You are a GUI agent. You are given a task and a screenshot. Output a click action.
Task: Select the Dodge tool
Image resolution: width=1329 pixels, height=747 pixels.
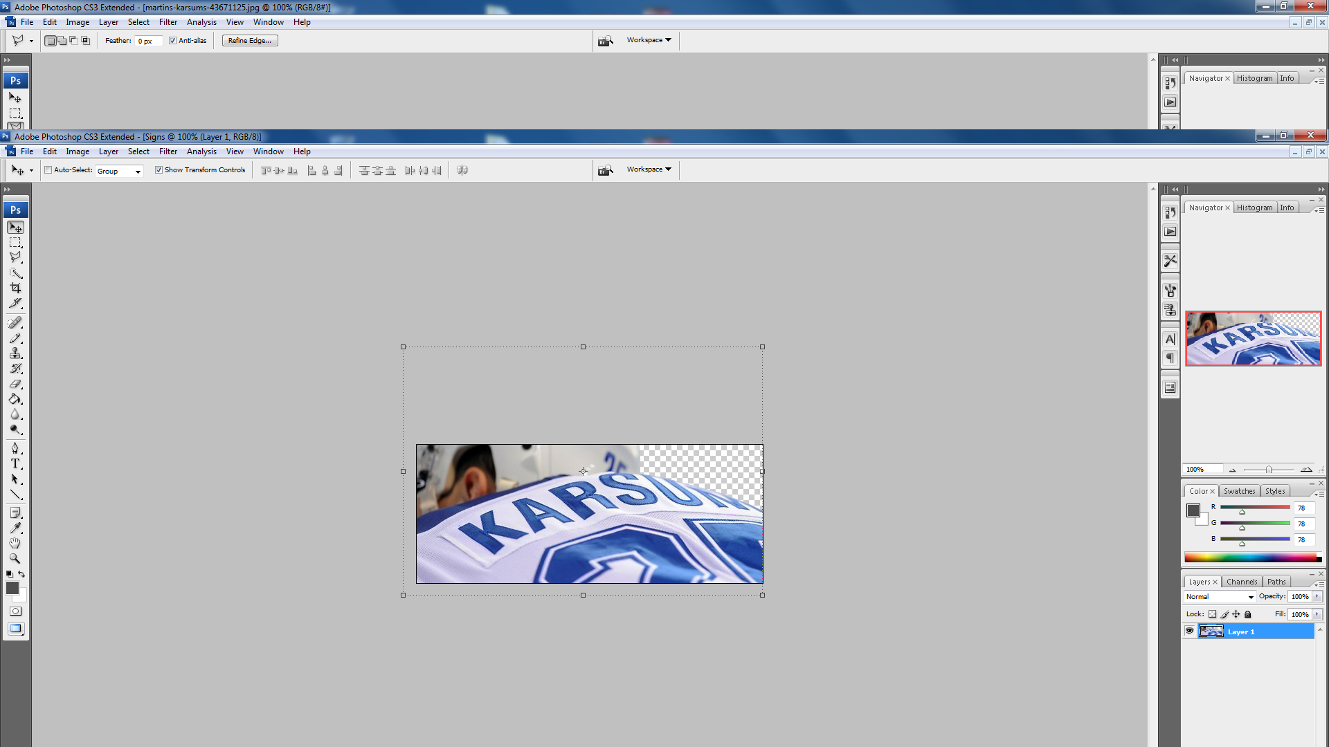click(x=15, y=430)
